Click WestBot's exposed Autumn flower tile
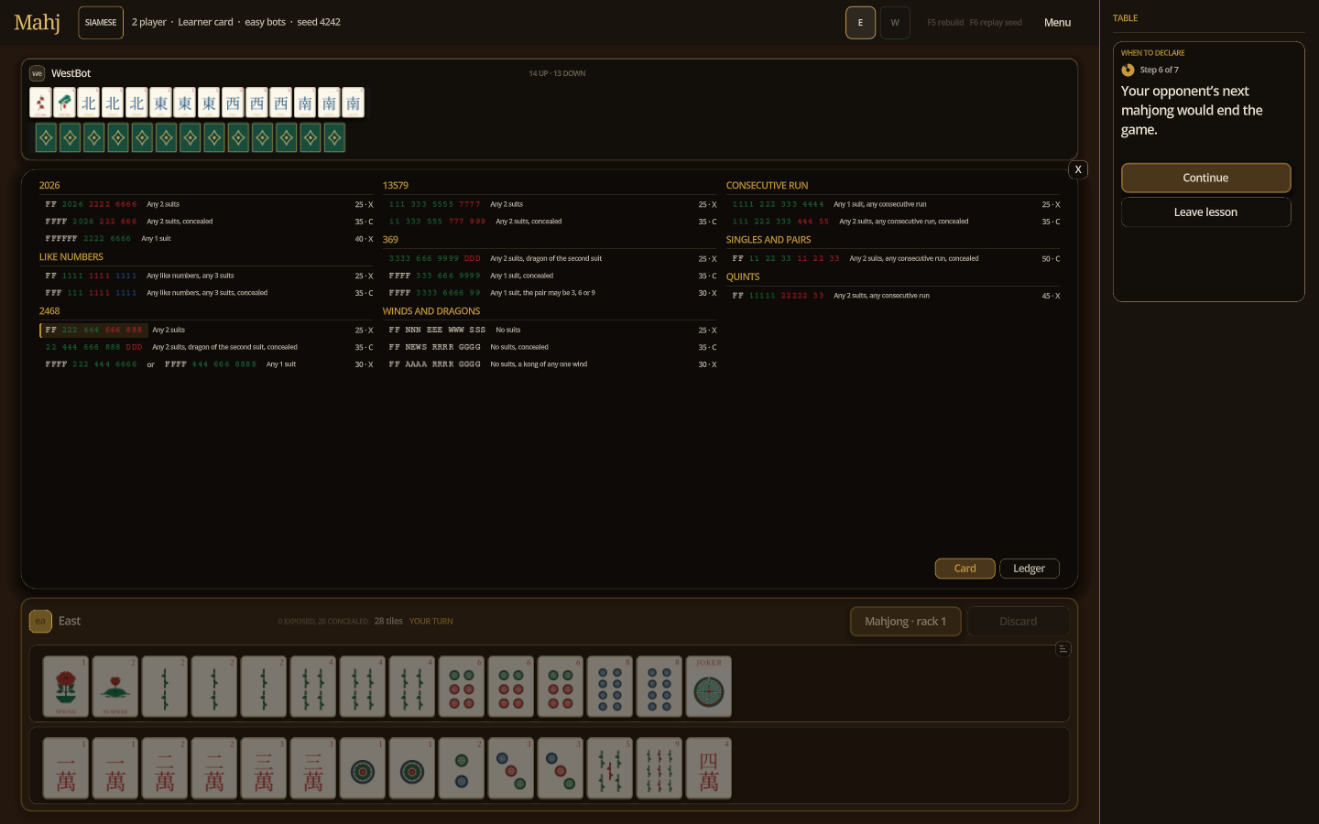The width and height of the screenshot is (1319, 824). tap(40, 103)
